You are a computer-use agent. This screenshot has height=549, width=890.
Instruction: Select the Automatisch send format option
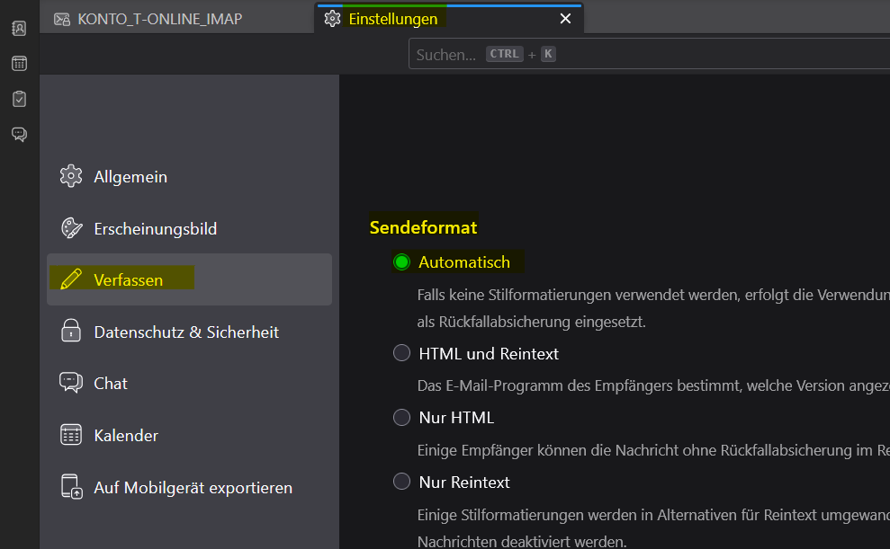pos(401,262)
